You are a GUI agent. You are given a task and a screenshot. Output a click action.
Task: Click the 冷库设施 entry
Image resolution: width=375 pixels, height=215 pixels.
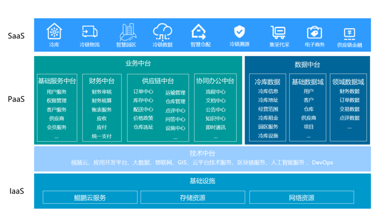268,136
